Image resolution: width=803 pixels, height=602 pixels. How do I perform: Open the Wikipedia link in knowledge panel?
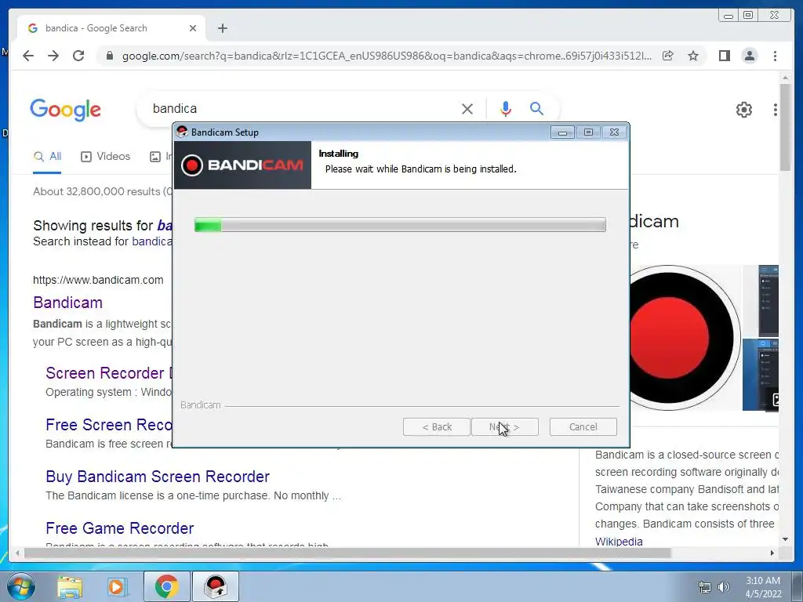(x=619, y=542)
